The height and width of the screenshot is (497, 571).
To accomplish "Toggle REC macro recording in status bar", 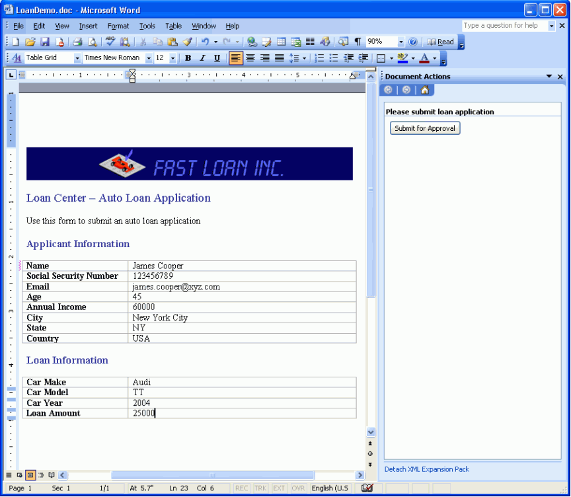I will 241,488.
